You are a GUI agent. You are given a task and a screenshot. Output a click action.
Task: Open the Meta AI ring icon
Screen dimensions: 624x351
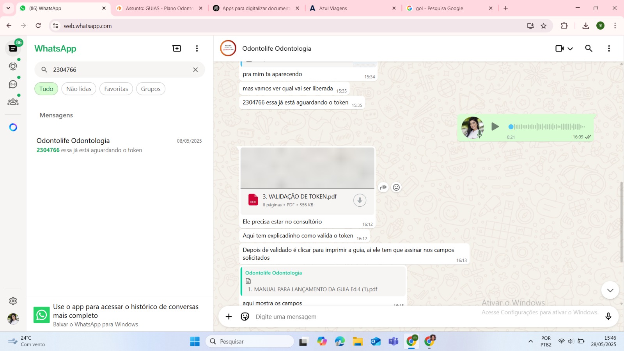click(x=13, y=127)
